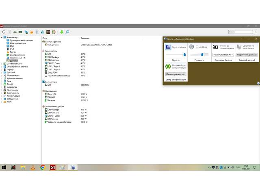Click the blue computers network toolbar icon
Image resolution: width=260 pixels, height=195 pixels.
point(26,32)
